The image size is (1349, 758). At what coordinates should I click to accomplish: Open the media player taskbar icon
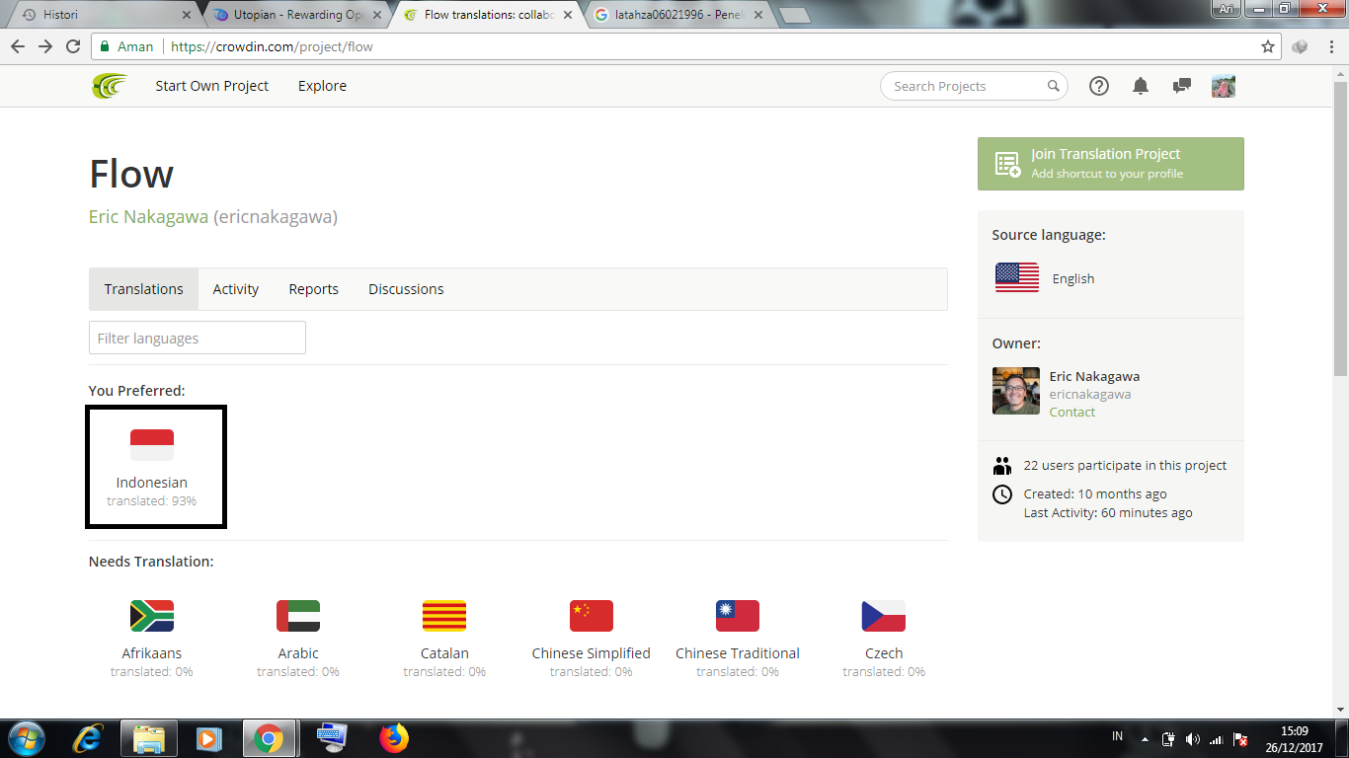tap(208, 738)
